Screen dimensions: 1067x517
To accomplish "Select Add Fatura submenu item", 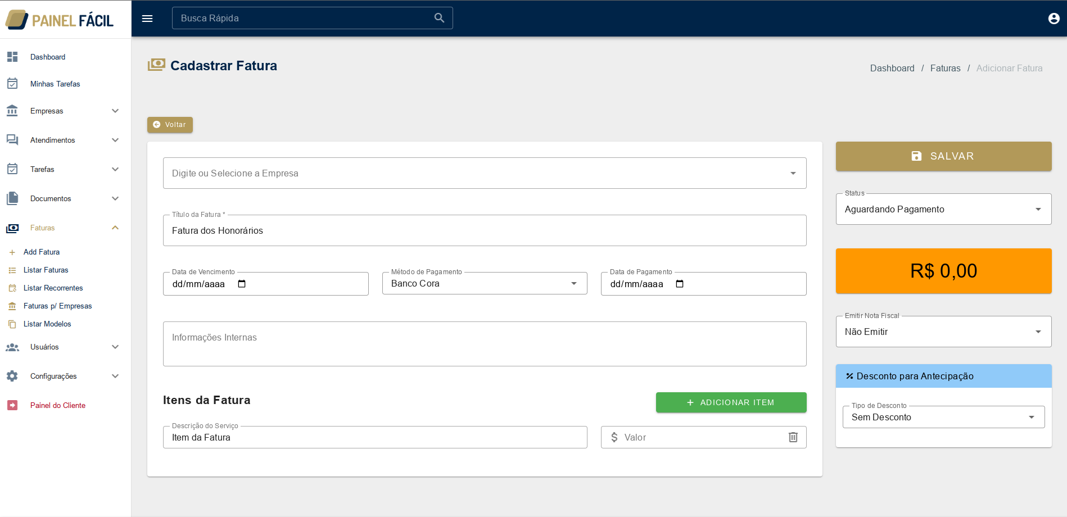I will (42, 252).
